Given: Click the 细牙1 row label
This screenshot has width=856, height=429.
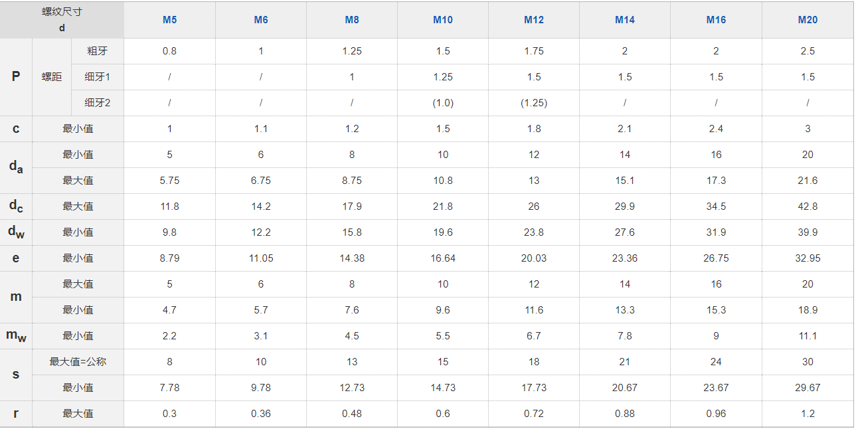Looking at the screenshot, I should [97, 77].
